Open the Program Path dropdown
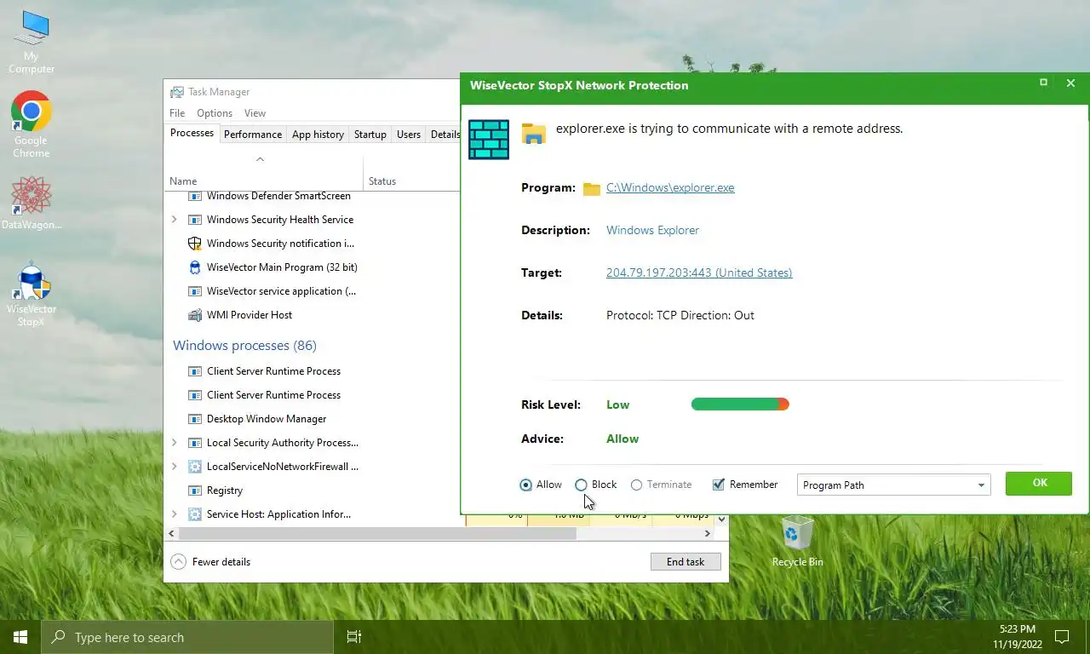 893,485
